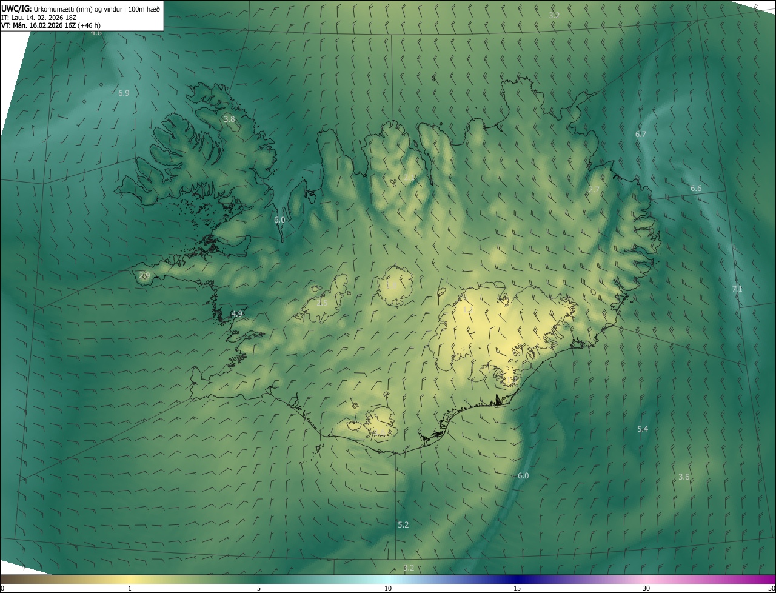Click the colorbar tick label 0
This screenshot has width=776, height=593.
[x=2, y=589]
